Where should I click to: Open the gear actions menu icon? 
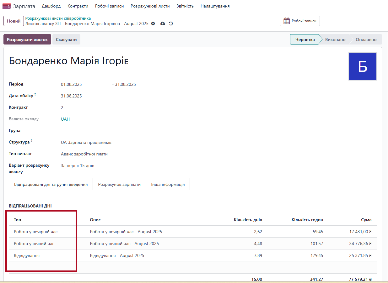pyautogui.click(x=153, y=24)
